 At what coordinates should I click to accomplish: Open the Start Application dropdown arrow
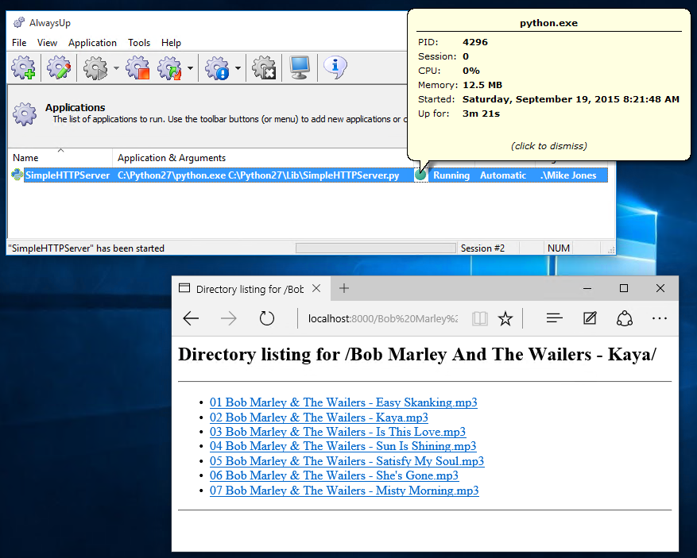pos(116,68)
